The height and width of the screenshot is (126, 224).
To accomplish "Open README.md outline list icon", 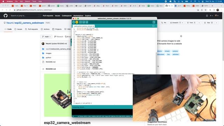I will [43, 69].
